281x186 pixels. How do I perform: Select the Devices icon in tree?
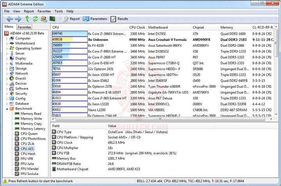coord(12,83)
